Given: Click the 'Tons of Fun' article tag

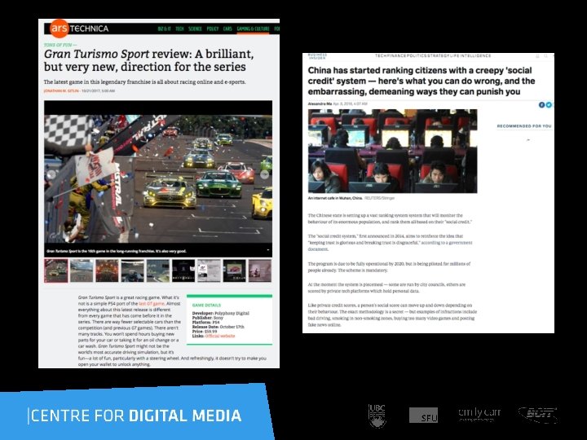Looking at the screenshot, I should pos(60,45).
